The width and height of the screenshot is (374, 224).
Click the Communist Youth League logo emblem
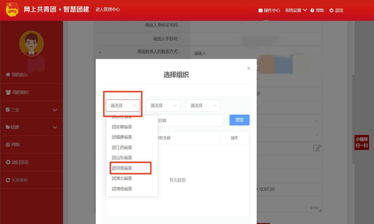point(12,10)
